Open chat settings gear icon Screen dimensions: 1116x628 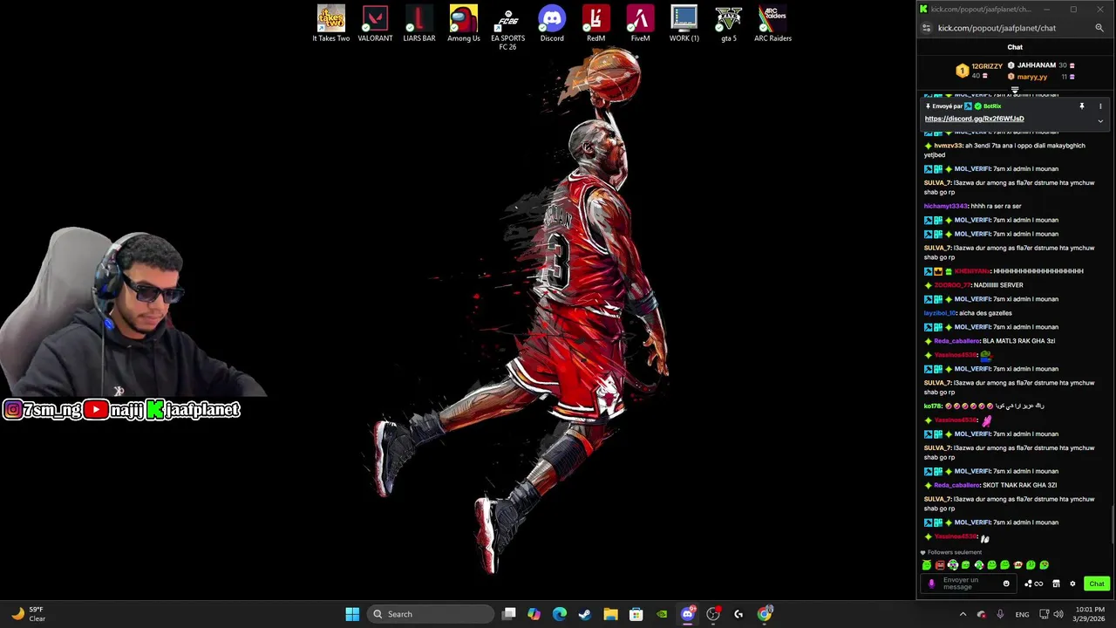point(1072,584)
